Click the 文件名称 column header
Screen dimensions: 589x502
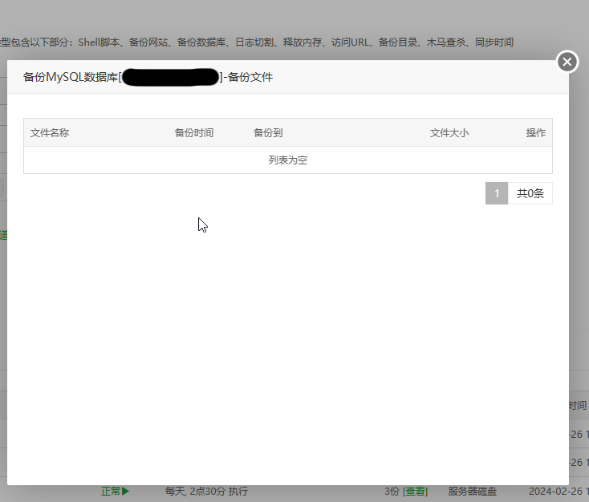[x=50, y=132]
